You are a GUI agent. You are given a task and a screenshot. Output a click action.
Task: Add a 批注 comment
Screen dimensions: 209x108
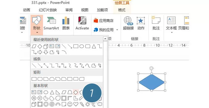coord(156,23)
